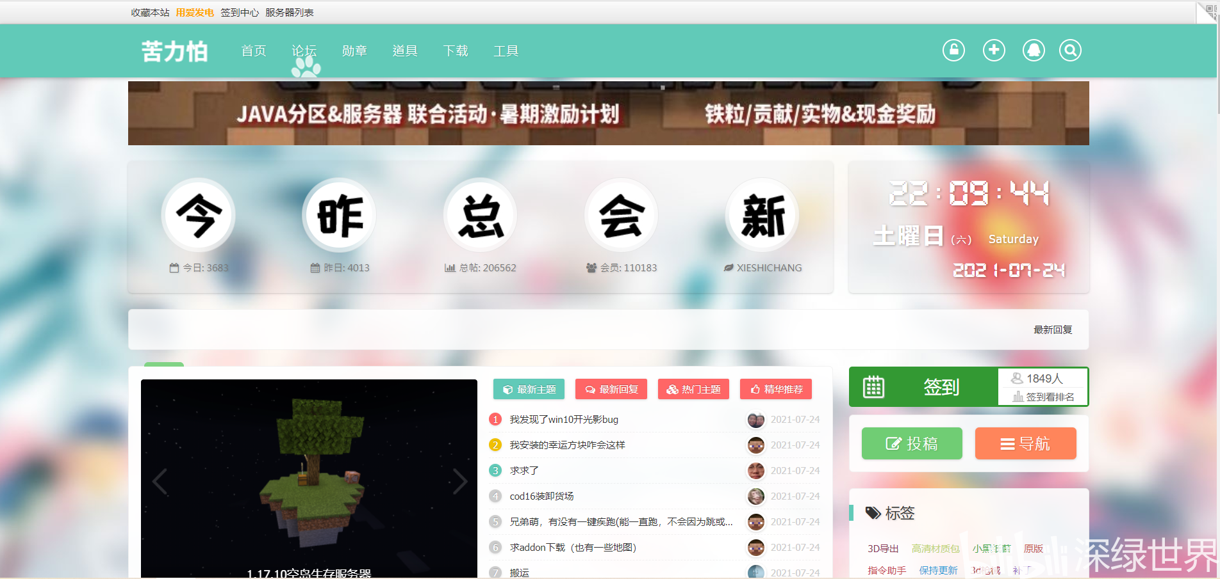Click XIESHICHANG newest member name

[x=769, y=268]
